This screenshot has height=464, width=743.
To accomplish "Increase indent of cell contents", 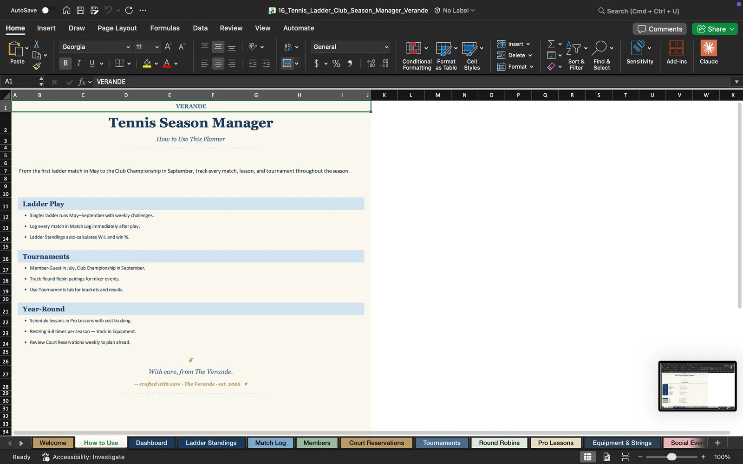I will click(x=266, y=64).
